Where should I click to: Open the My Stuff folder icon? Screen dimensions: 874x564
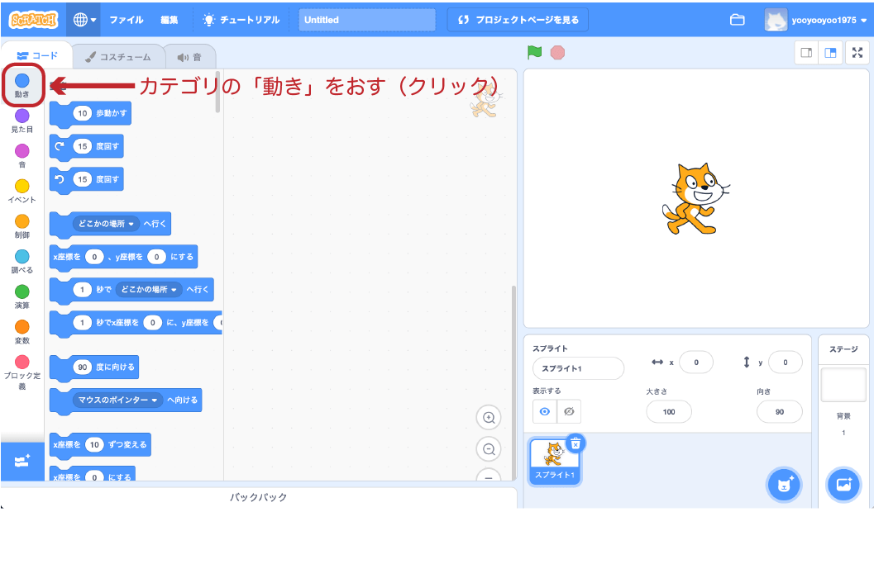click(x=737, y=20)
